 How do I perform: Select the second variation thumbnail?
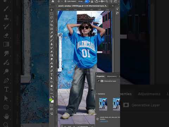click(116, 104)
